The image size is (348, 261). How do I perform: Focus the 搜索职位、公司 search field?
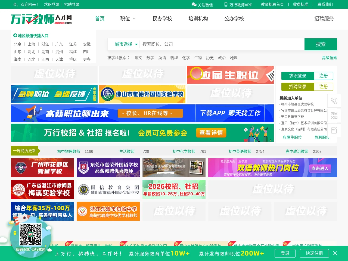[x=222, y=44]
